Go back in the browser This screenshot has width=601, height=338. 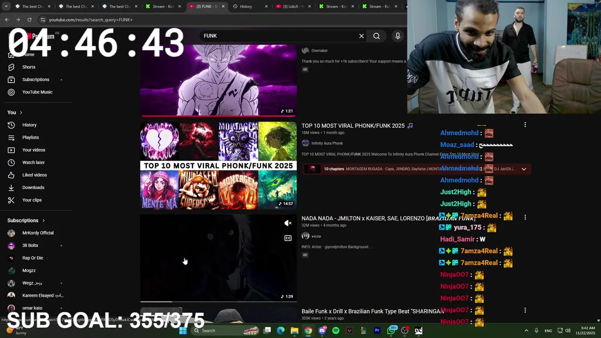7,20
